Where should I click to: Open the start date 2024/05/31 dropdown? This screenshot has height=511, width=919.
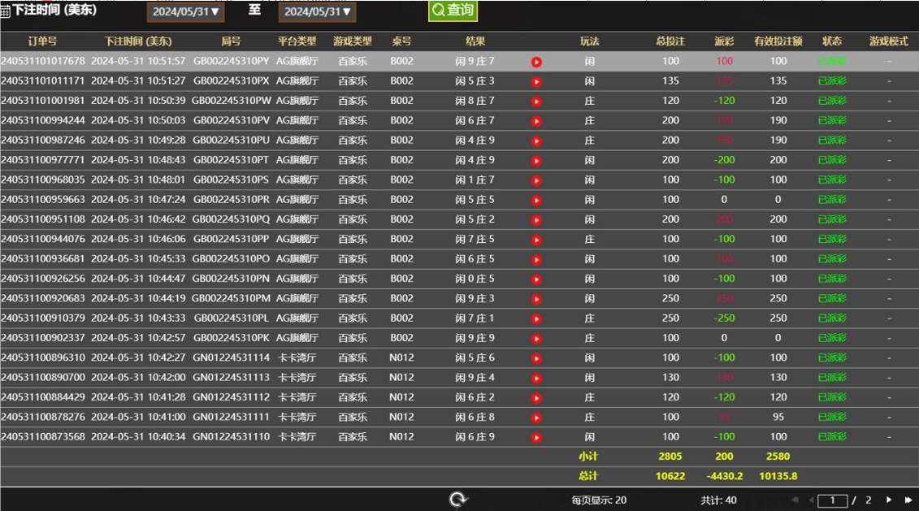[x=184, y=11]
